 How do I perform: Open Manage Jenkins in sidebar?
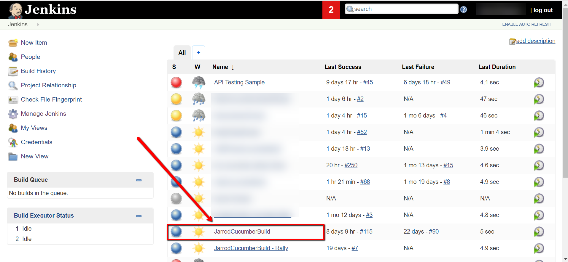(44, 114)
